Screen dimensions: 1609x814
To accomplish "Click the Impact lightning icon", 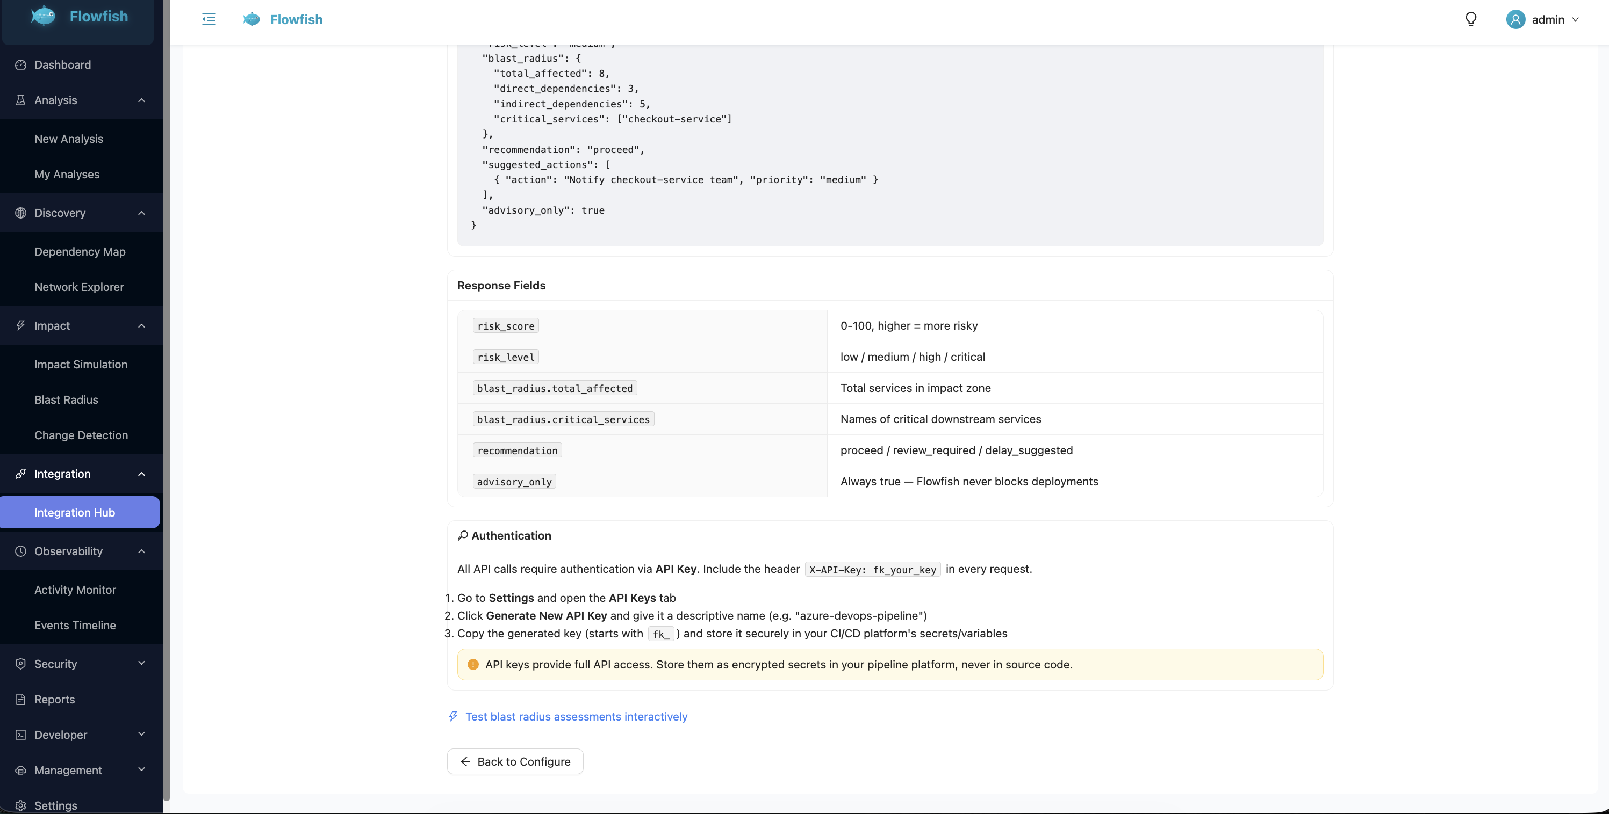I will pyautogui.click(x=20, y=326).
